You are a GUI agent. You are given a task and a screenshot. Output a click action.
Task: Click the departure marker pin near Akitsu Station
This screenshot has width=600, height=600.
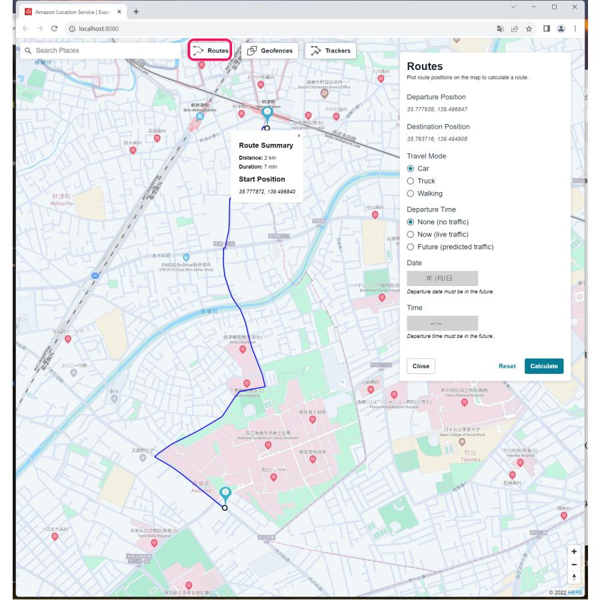tap(267, 114)
